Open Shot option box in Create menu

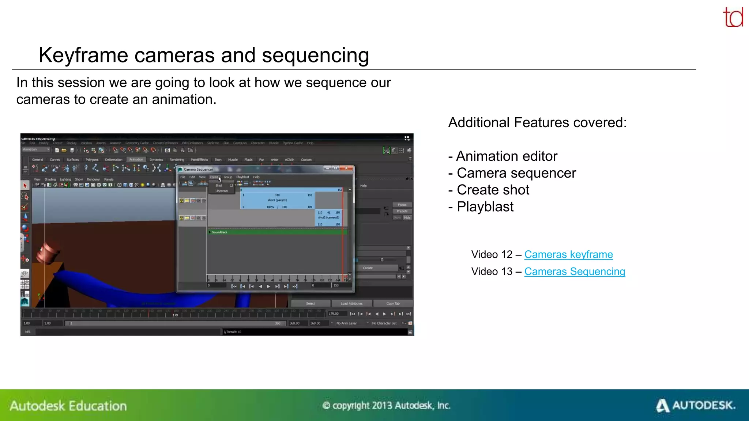click(x=231, y=185)
